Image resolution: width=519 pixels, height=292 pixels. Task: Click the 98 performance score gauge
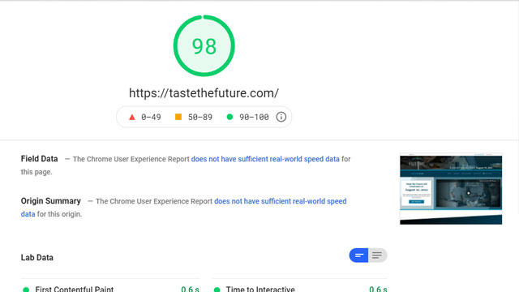(x=204, y=45)
